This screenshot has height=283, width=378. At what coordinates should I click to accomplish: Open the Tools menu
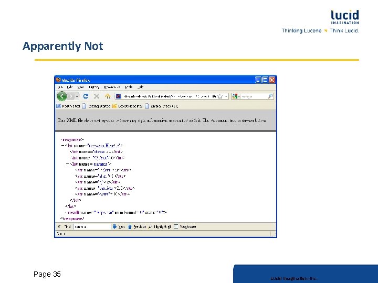coord(129,87)
